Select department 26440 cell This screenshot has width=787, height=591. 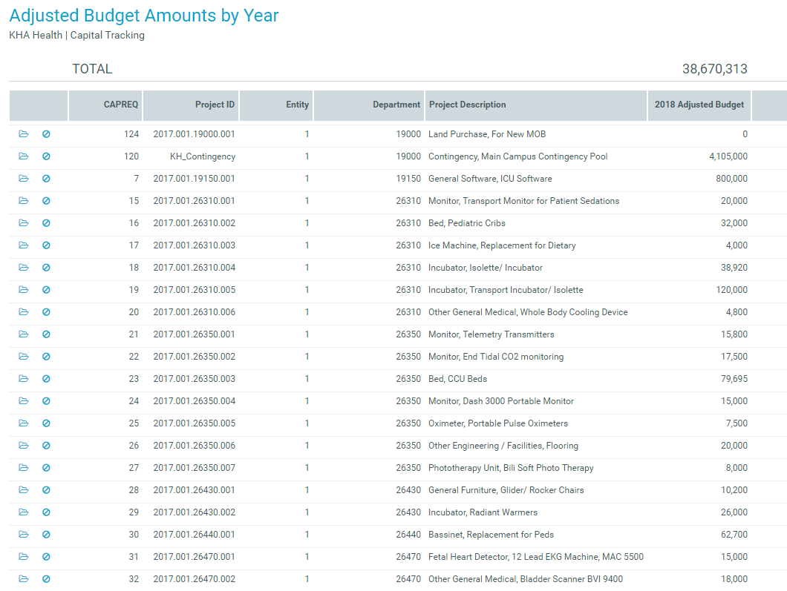408,535
